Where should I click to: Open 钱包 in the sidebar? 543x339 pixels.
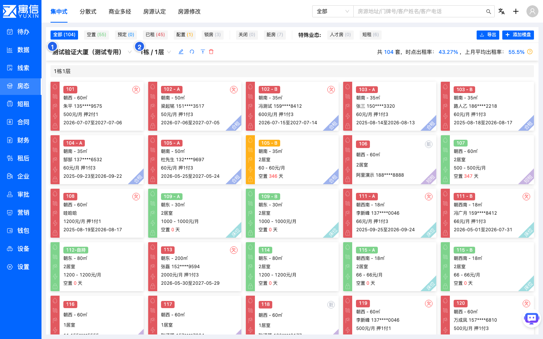pyautogui.click(x=21, y=231)
